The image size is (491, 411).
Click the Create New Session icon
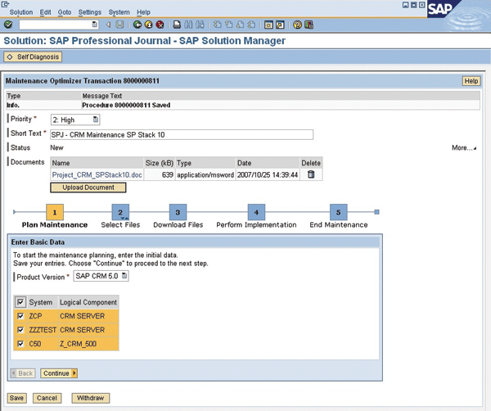click(x=268, y=25)
